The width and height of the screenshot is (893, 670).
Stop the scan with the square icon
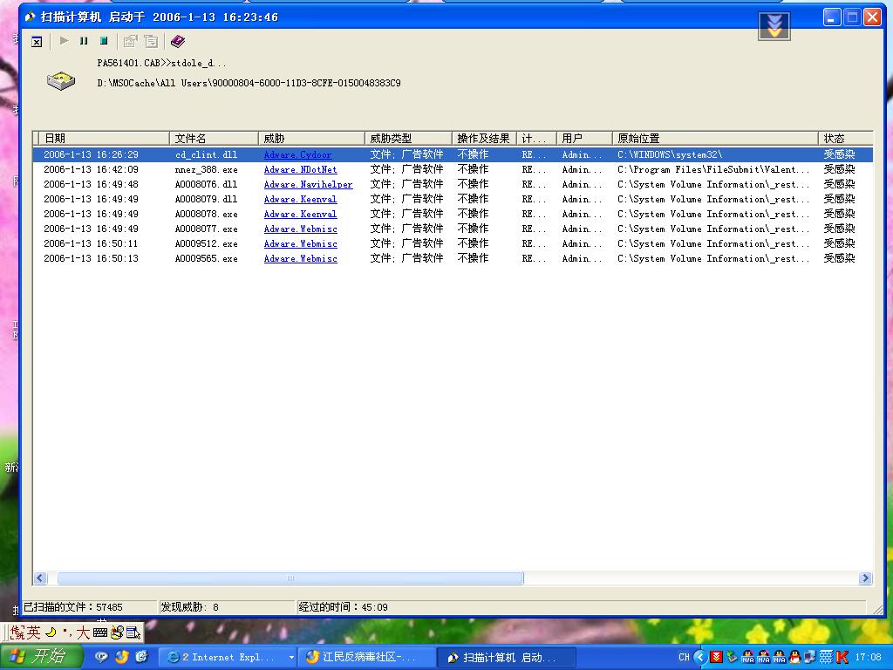[x=104, y=41]
